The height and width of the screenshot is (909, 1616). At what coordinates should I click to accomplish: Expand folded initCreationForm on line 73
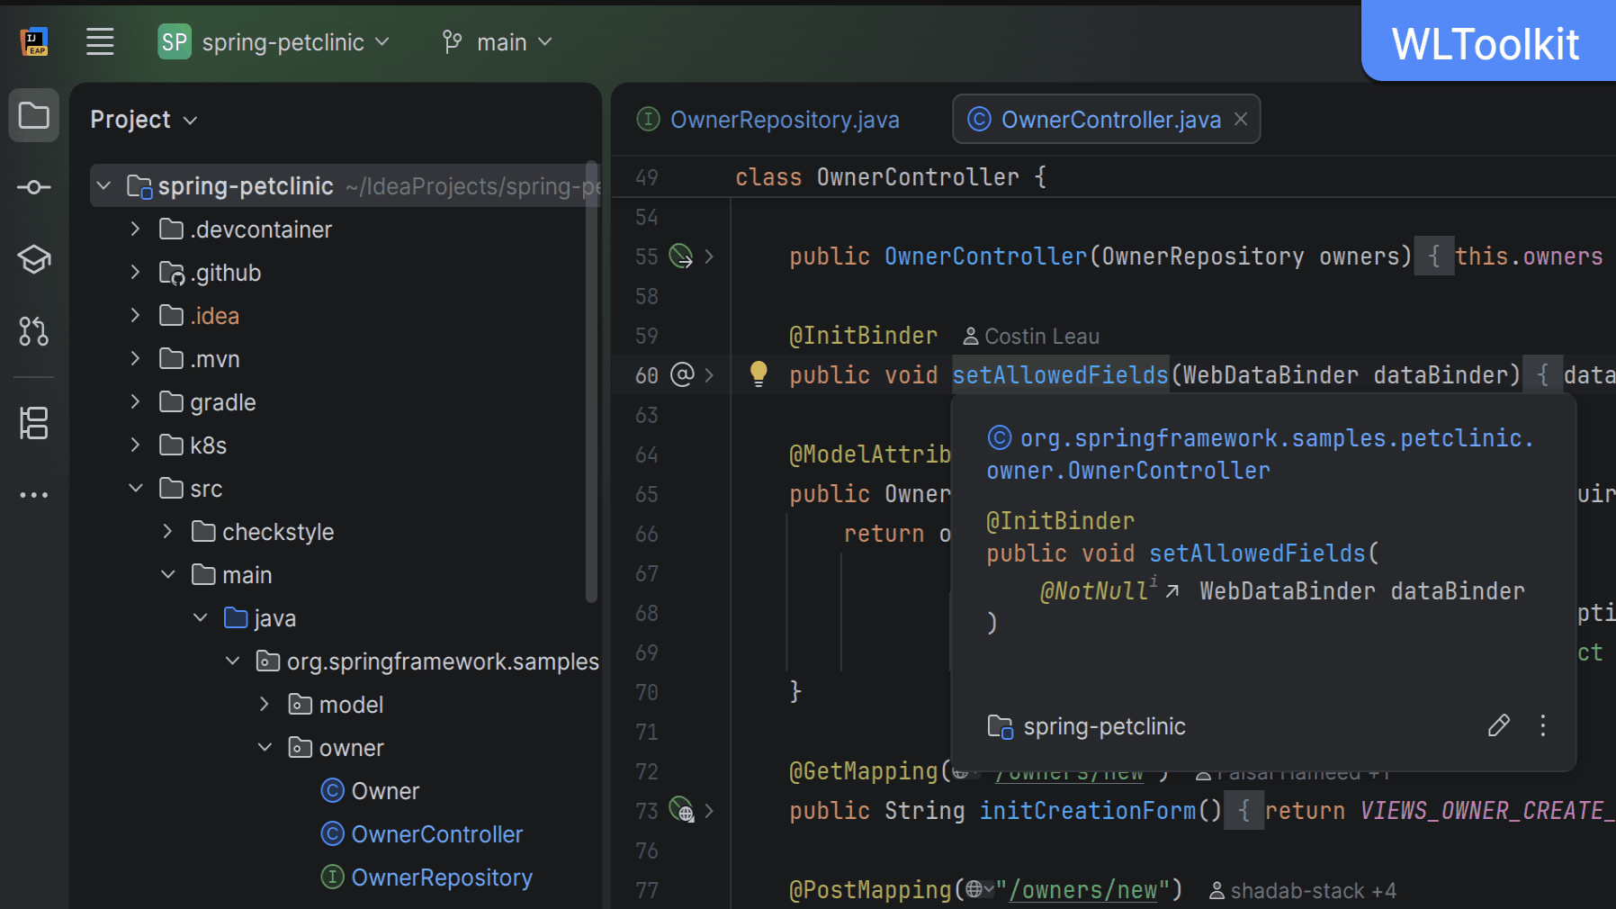[709, 811]
